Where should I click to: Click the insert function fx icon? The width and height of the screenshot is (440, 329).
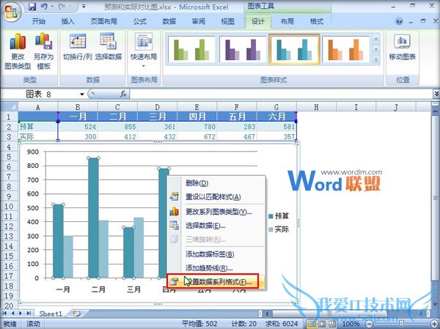[123, 94]
